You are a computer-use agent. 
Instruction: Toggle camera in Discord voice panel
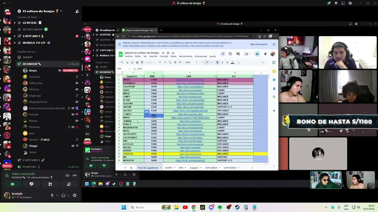(x=12, y=184)
